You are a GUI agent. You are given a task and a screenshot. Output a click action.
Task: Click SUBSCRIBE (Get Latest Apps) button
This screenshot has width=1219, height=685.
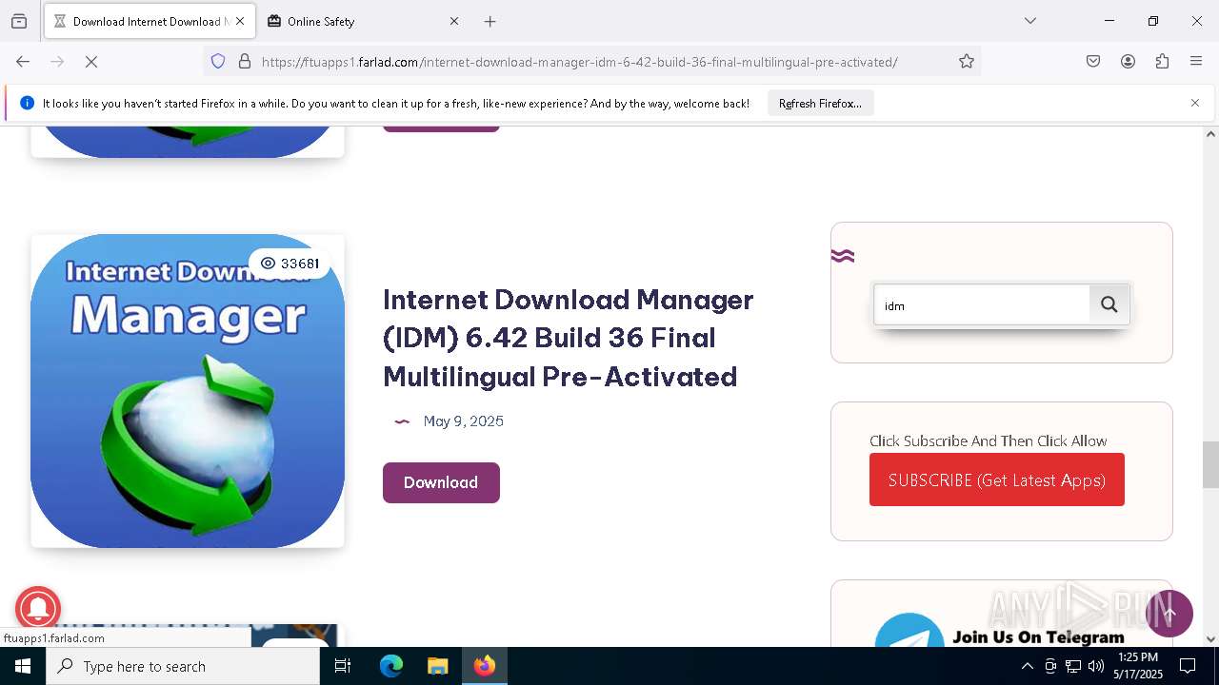(997, 479)
